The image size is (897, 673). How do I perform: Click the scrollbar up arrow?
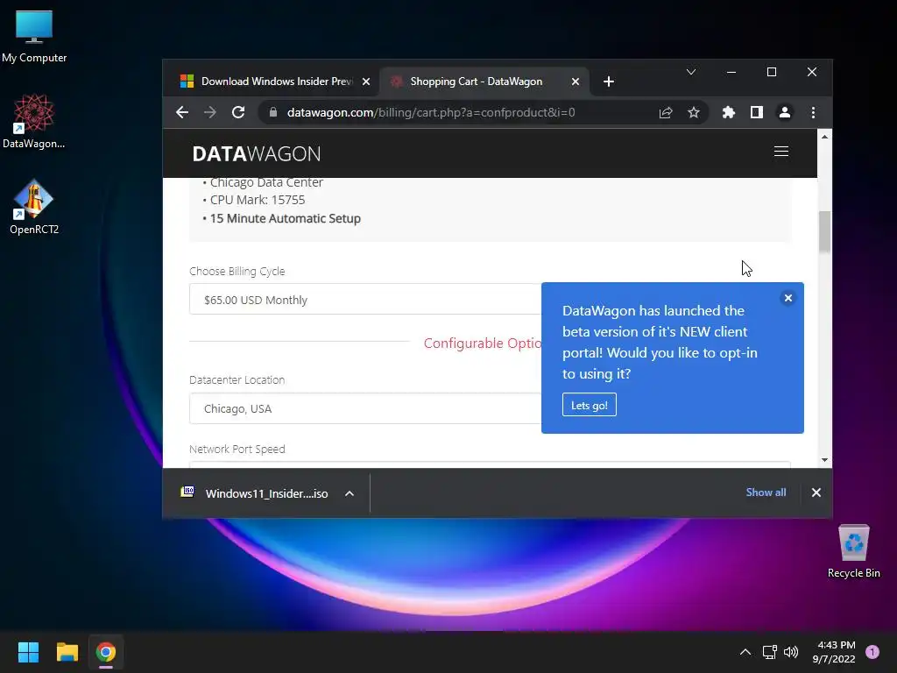point(824,137)
